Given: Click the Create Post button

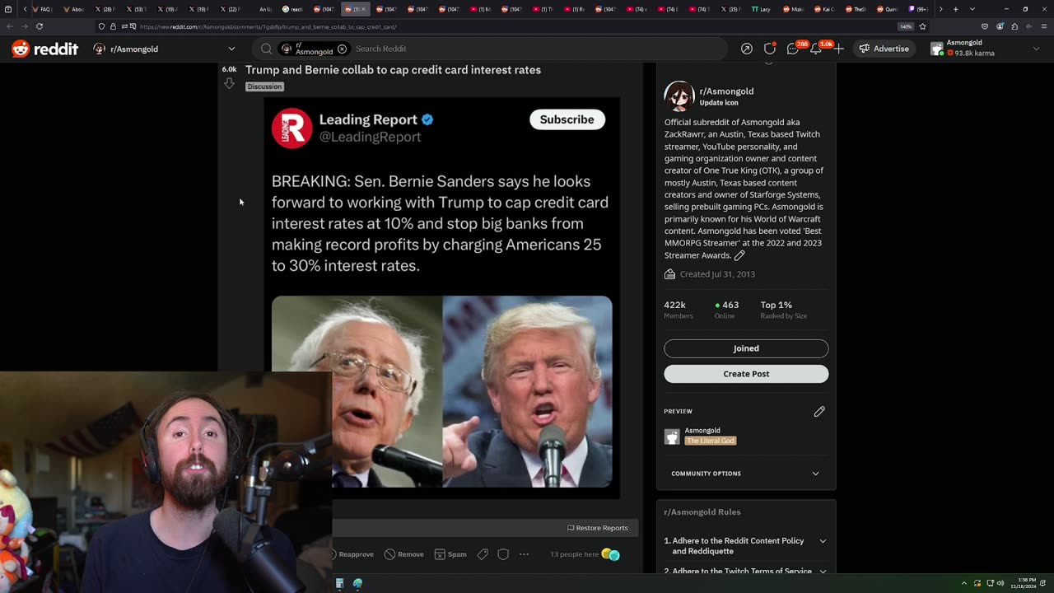Looking at the screenshot, I should [x=746, y=374].
